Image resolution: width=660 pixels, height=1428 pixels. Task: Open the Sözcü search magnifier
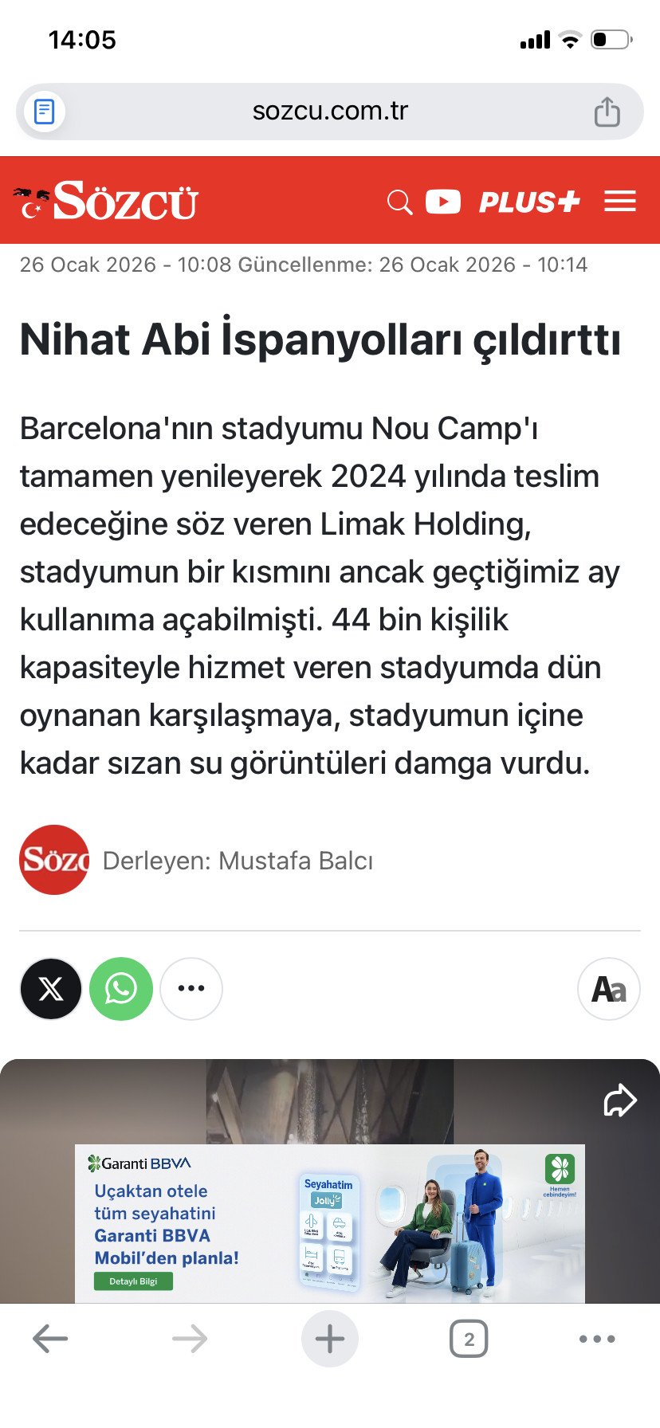399,202
